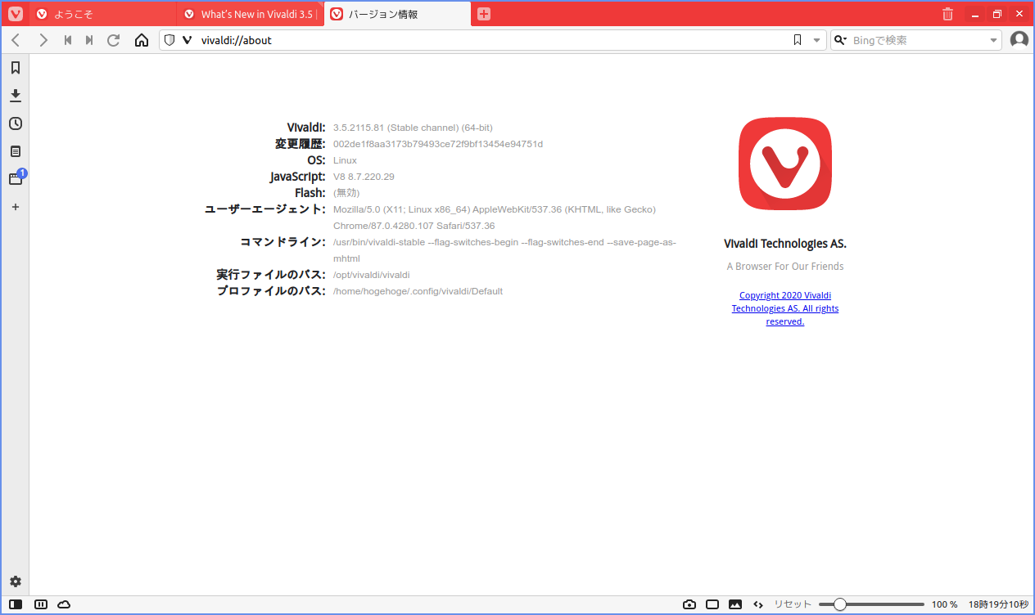Open the Downloads panel

(x=15, y=96)
